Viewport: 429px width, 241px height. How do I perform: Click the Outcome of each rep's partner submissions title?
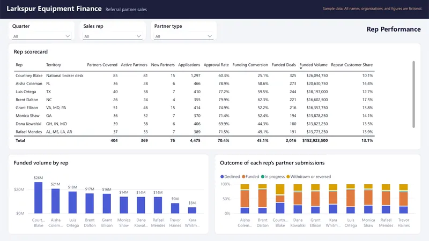click(272, 163)
